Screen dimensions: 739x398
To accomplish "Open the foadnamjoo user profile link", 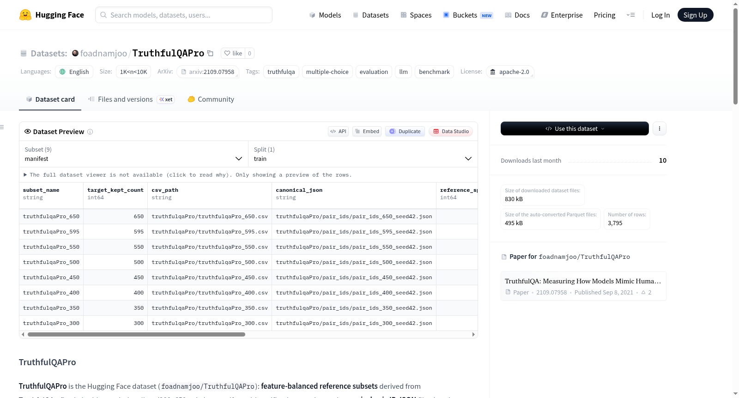I will pos(103,53).
